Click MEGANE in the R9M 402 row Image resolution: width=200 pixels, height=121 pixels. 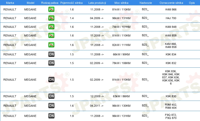coord(30,106)
